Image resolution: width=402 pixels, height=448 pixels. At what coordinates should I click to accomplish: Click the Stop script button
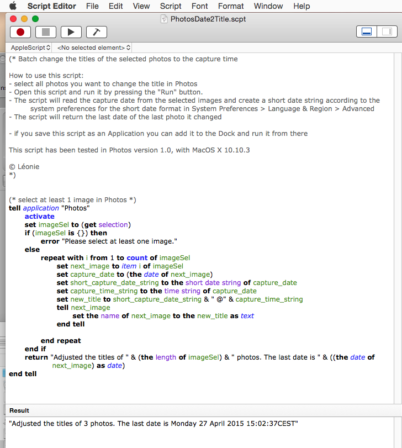tap(46, 32)
